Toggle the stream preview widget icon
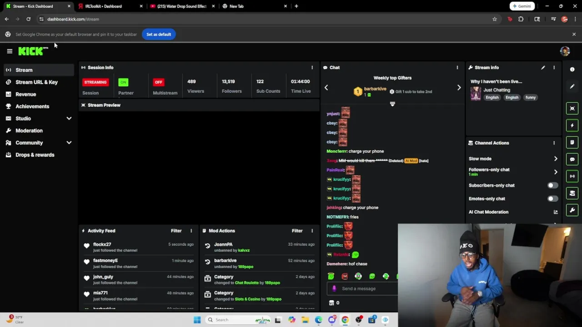 [572, 108]
